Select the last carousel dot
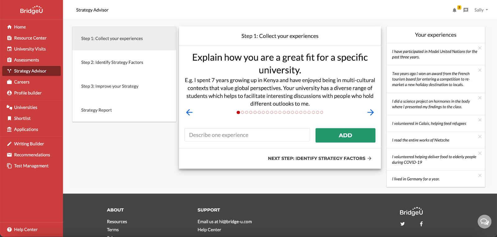This screenshot has width=497, height=237. point(321,112)
